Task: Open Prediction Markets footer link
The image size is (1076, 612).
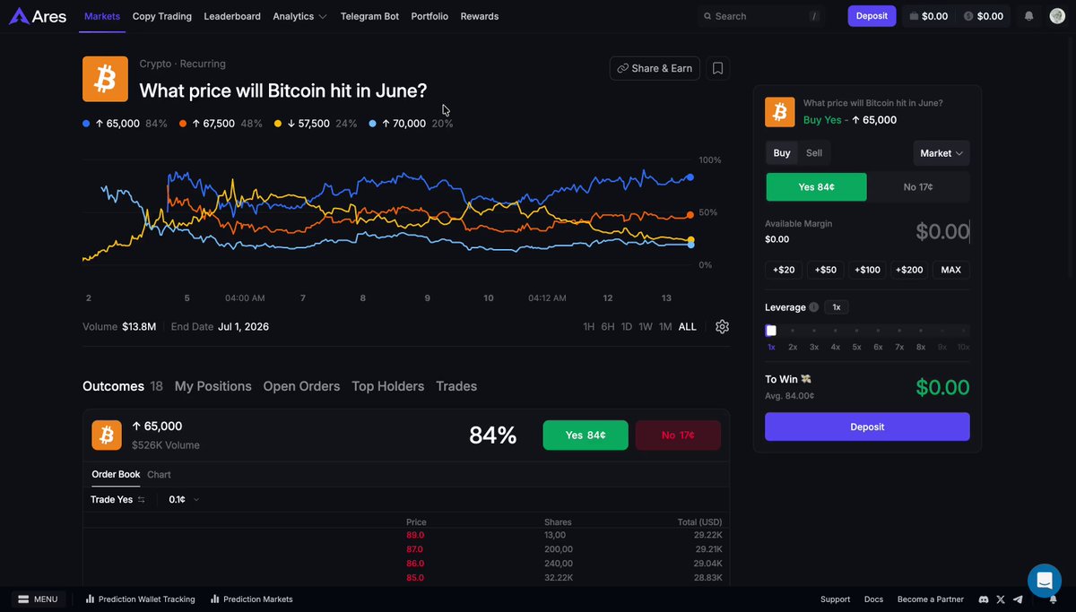Action: pos(252,599)
